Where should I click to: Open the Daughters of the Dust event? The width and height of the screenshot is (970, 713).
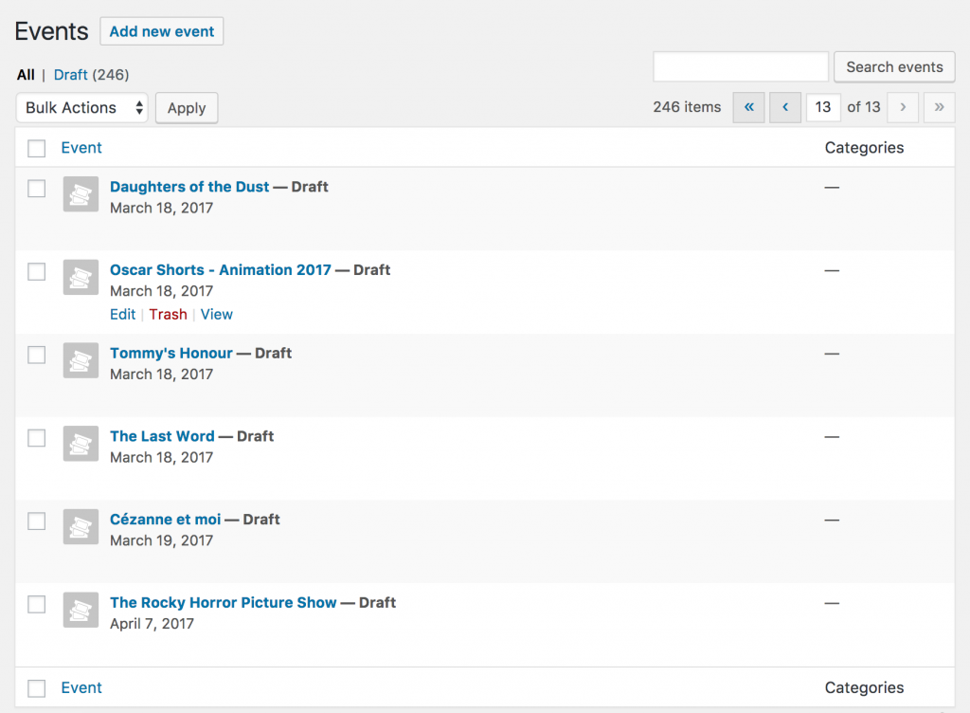[189, 187]
